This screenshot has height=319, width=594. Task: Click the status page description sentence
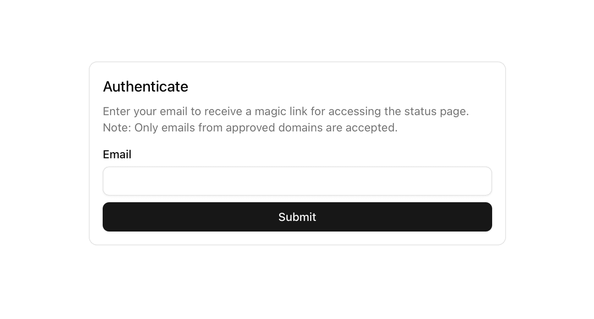(x=285, y=111)
